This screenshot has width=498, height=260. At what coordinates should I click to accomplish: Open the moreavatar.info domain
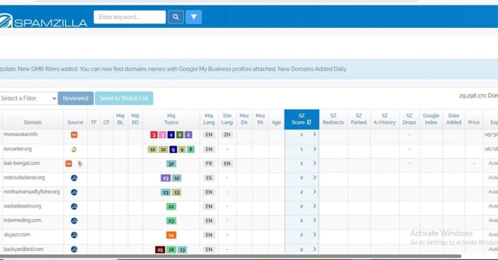(20, 134)
